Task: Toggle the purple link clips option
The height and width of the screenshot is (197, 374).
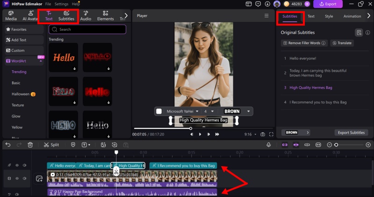Action: point(285,145)
